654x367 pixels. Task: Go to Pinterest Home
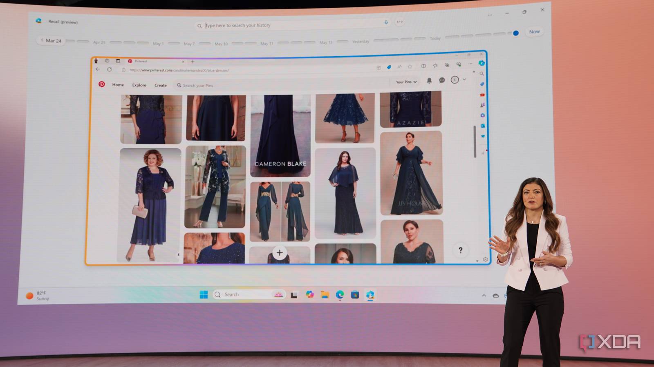click(118, 85)
